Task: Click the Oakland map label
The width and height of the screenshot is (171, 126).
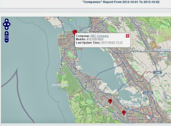Action: click(x=95, y=31)
